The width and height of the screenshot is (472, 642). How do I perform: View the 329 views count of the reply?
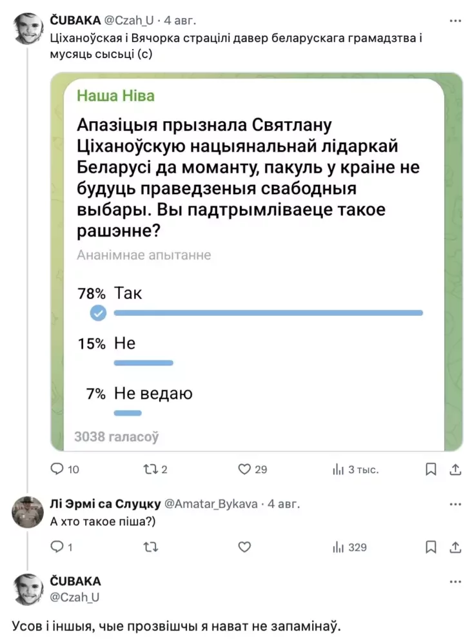(x=349, y=547)
